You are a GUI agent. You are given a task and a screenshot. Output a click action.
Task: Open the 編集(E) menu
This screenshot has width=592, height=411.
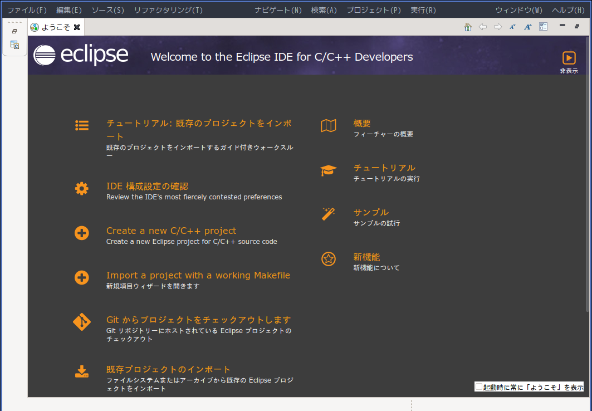[x=69, y=10]
